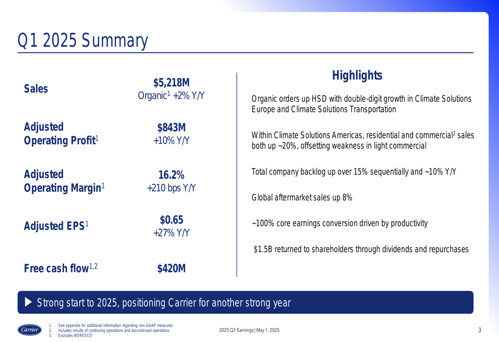
Task: Click '+10% Y/Y' under $843M
Action: pyautogui.click(x=171, y=140)
